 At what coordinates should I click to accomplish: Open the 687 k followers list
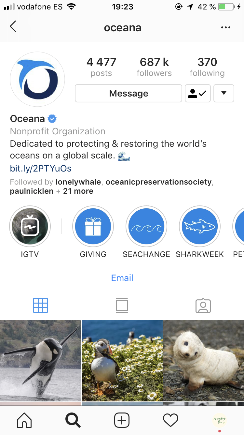(154, 67)
